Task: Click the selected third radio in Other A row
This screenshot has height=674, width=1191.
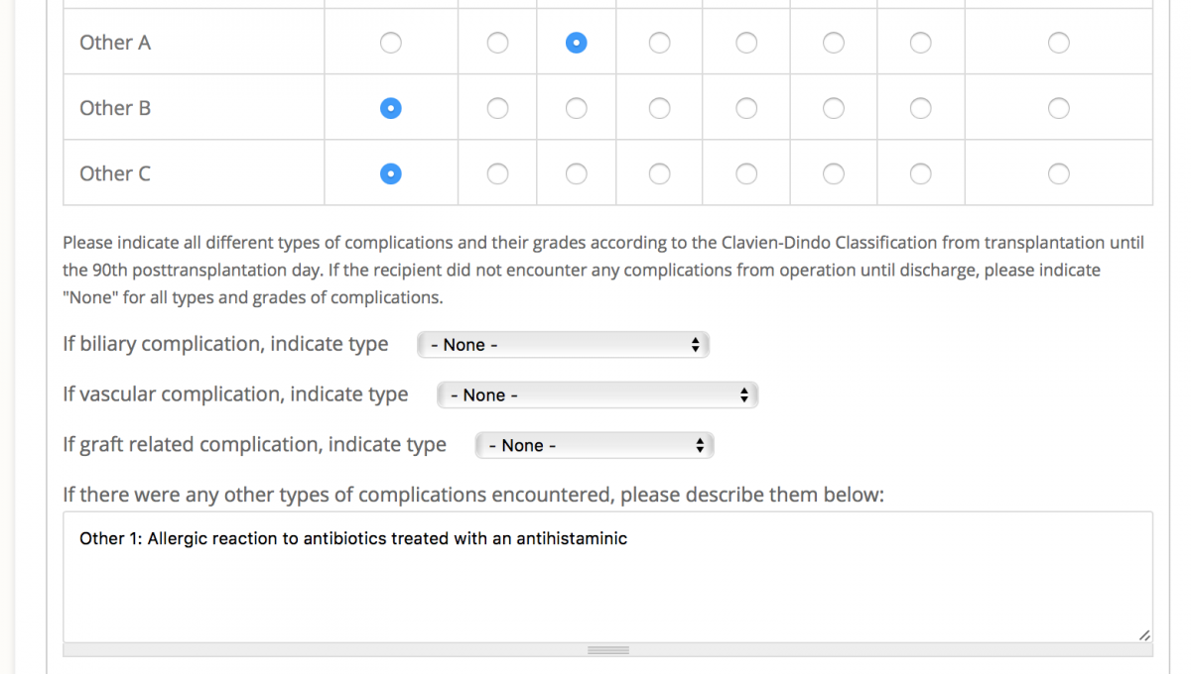Action: [576, 43]
